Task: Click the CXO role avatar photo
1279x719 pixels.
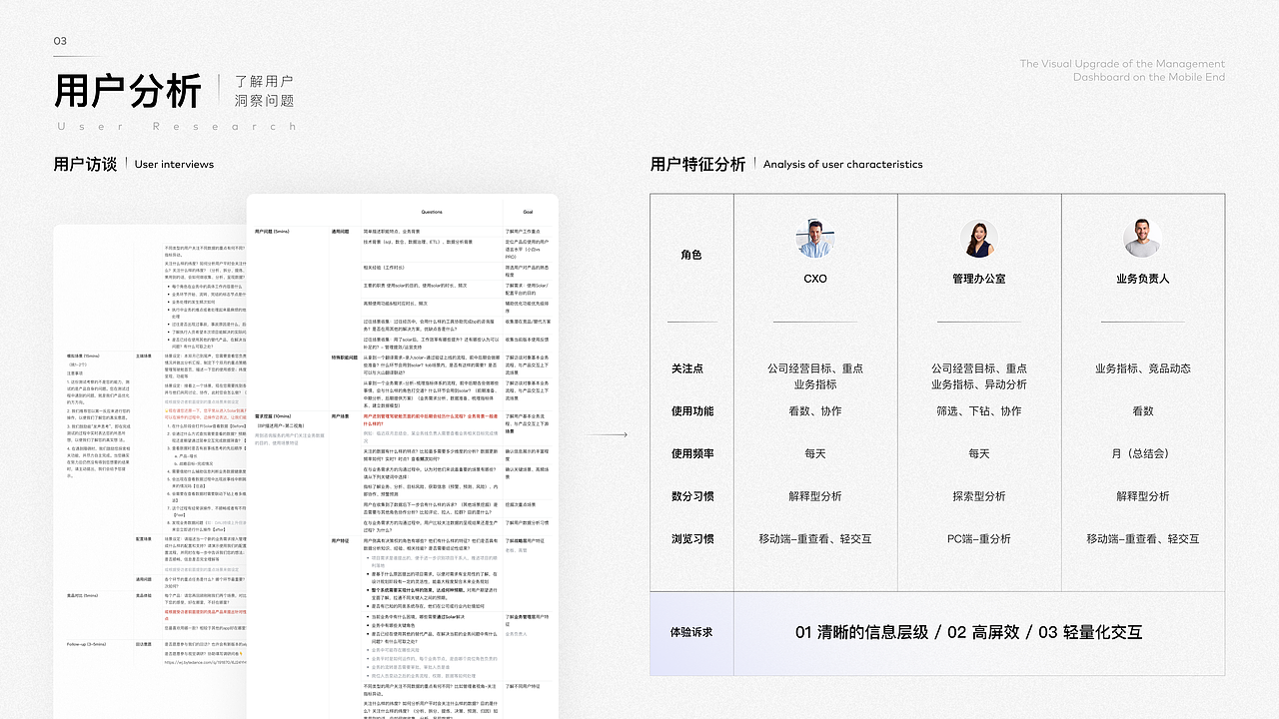Action: 815,239
